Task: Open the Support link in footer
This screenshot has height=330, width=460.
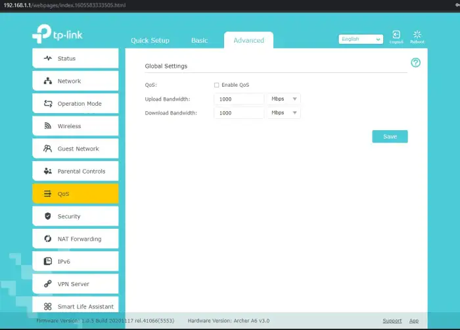Action: tap(392, 321)
